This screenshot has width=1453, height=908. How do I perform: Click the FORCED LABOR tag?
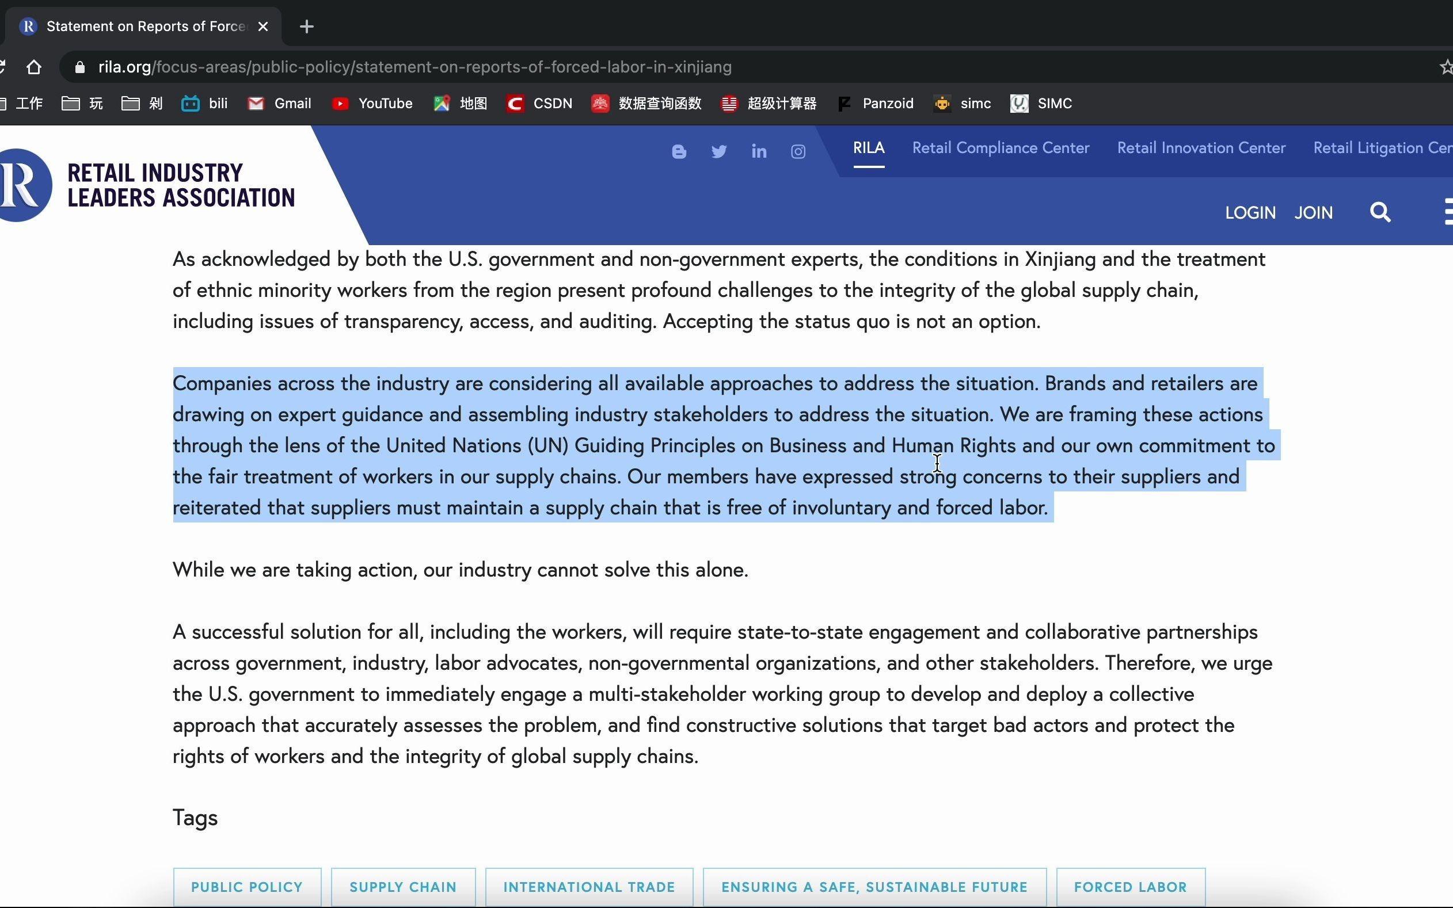click(1132, 887)
